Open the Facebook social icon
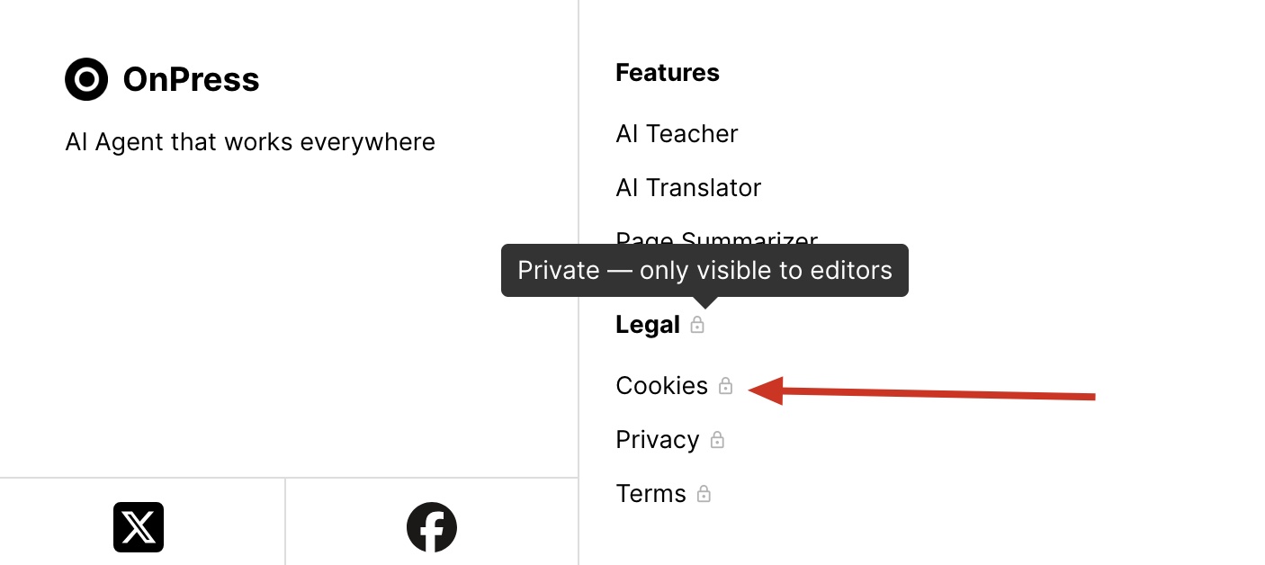The height and width of the screenshot is (565, 1265). click(x=432, y=527)
